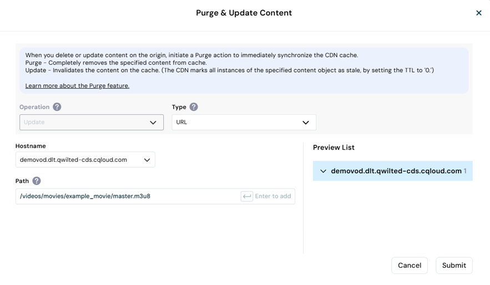Open the Operation dropdown showing Update
The image size is (490, 285).
[x=92, y=123]
